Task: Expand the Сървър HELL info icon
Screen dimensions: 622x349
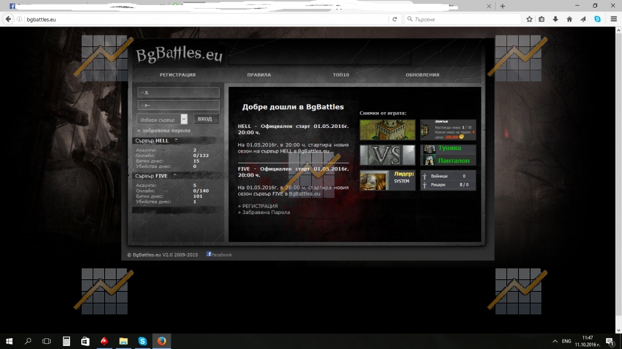Action: [176, 140]
